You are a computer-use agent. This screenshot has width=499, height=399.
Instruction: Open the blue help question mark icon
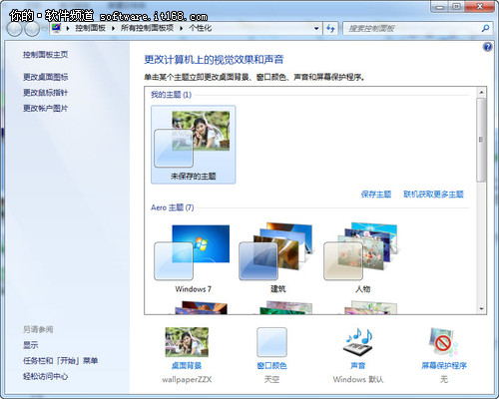487,47
